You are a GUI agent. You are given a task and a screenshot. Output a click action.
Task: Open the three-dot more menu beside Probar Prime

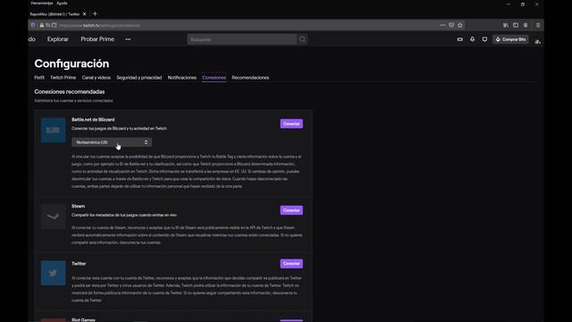click(x=128, y=39)
